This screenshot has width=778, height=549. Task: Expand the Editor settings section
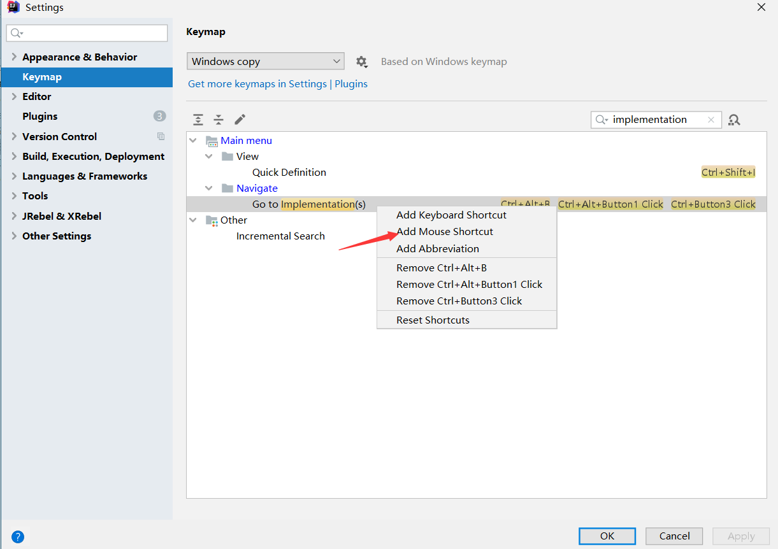click(14, 96)
